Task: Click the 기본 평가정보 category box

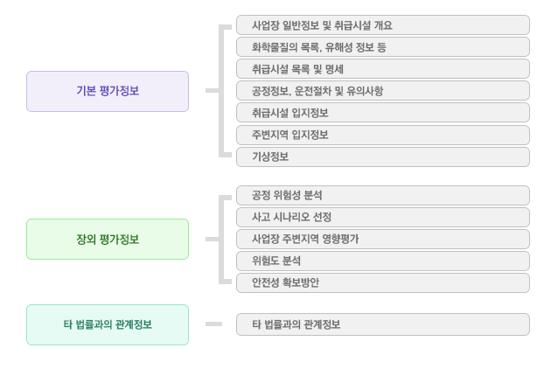Action: (108, 92)
